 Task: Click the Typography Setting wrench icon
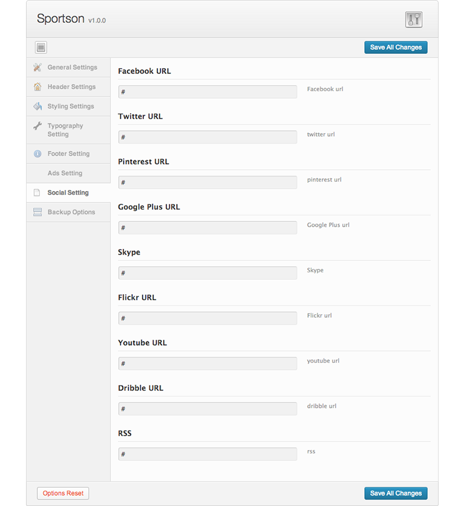click(x=37, y=126)
